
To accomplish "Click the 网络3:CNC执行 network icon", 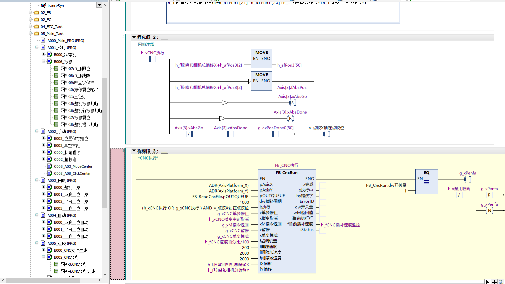I will coord(56,264).
